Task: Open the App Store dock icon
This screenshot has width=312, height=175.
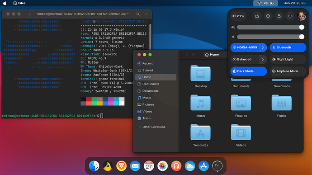Action: tap(203, 166)
